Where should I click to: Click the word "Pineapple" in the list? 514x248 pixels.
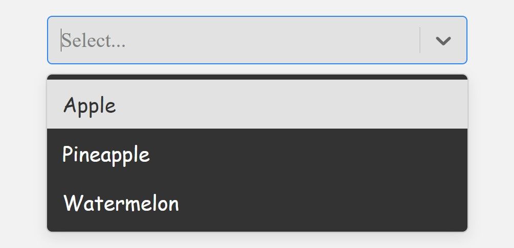(106, 154)
